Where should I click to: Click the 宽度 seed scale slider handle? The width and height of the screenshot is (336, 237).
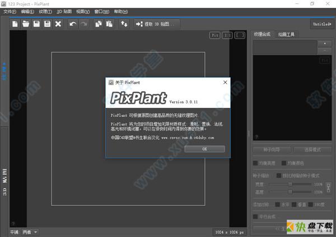(x=290, y=184)
